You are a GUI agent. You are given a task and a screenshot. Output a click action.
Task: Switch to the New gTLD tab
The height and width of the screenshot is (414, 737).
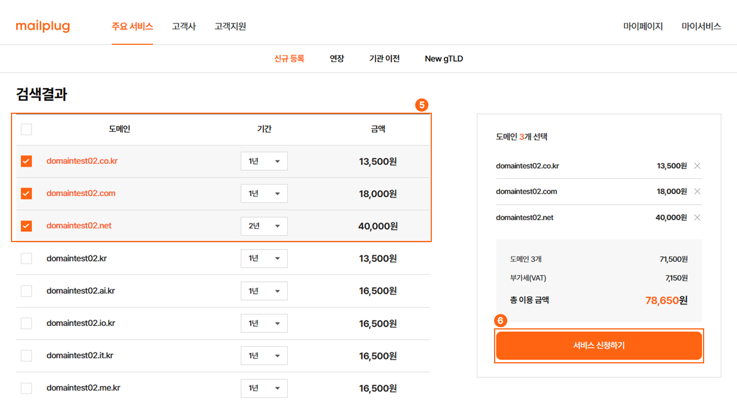[444, 59]
